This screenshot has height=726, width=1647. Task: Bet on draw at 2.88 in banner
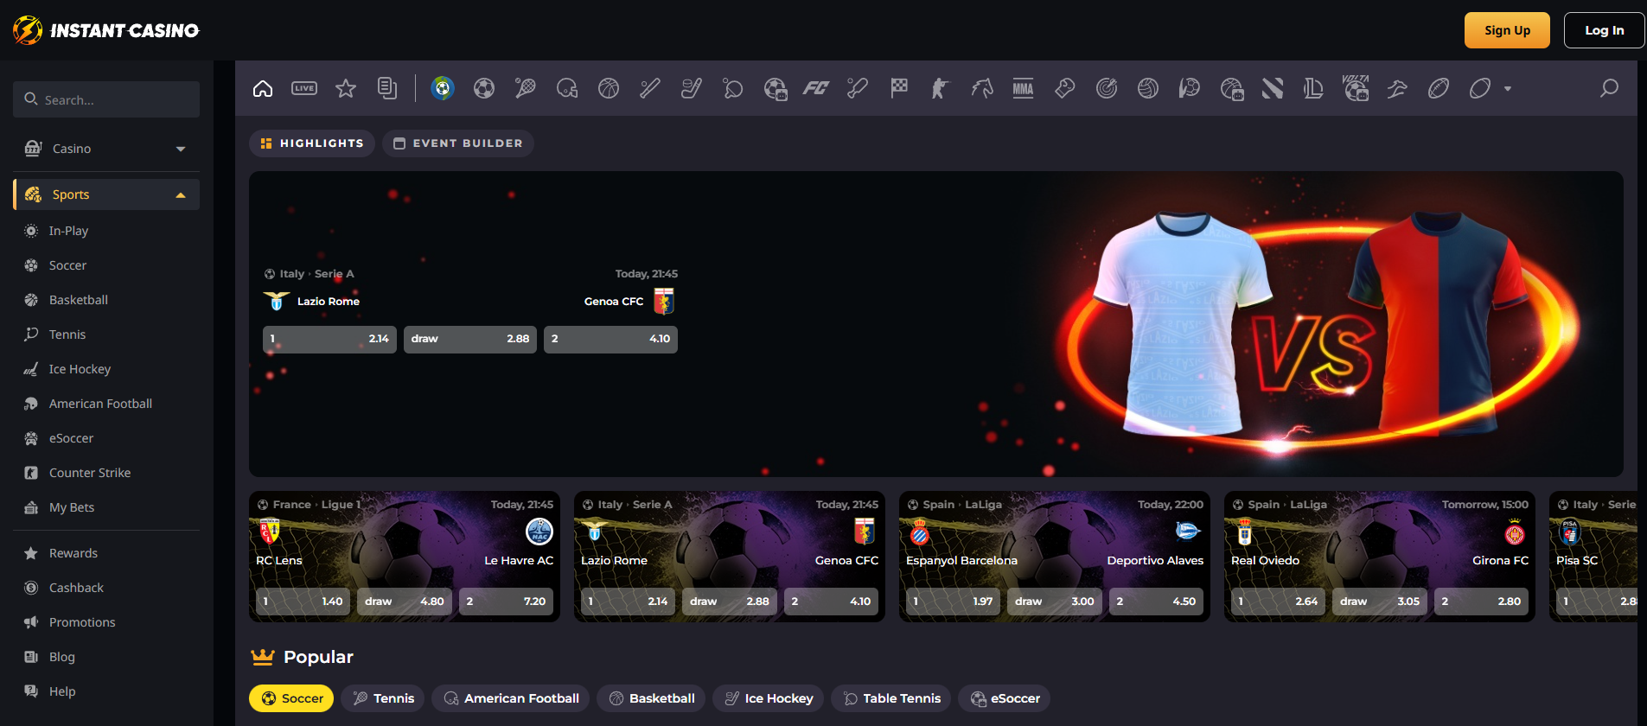[x=470, y=339]
